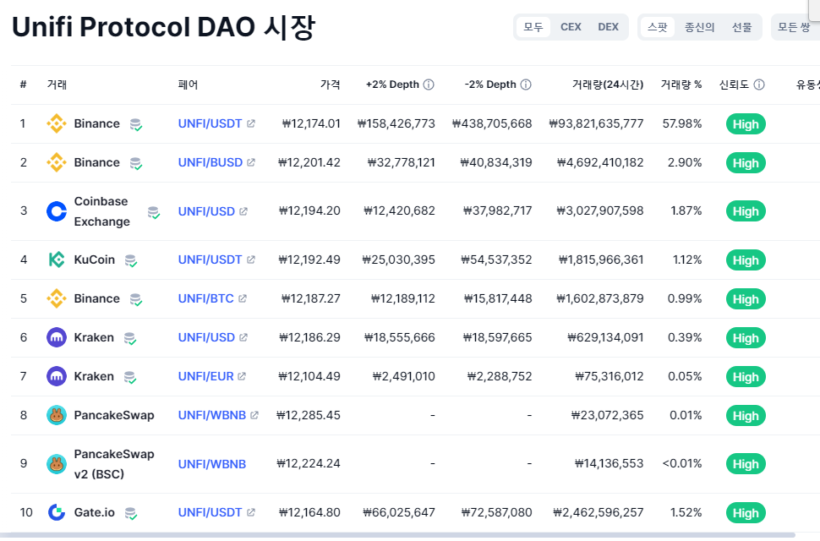
Task: Click the Gate.io logo icon
Action: 57,512
